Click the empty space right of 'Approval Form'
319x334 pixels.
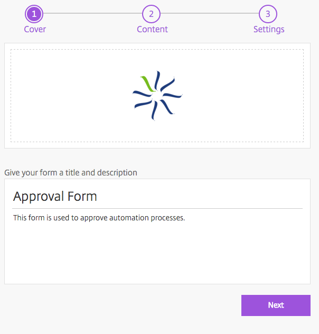[x=211, y=197]
